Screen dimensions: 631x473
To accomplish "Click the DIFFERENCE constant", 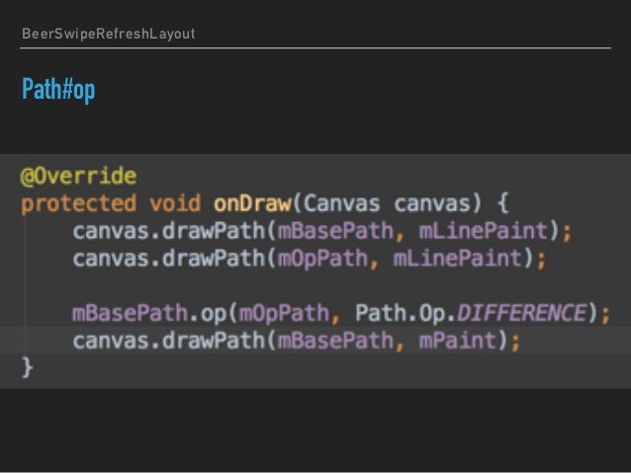I will pyautogui.click(x=522, y=313).
